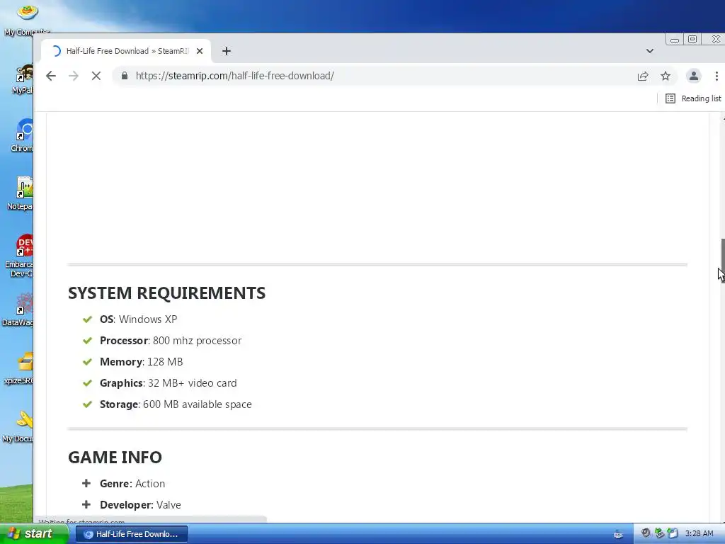This screenshot has width=725, height=544.
Task: Go back to the previous page
Action: coord(51,76)
